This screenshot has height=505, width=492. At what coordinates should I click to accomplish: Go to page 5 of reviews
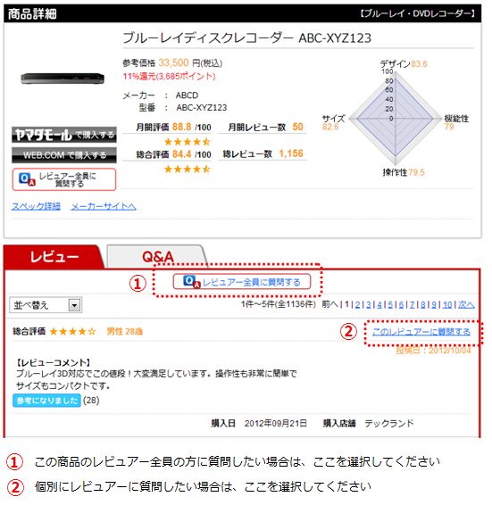point(390,304)
